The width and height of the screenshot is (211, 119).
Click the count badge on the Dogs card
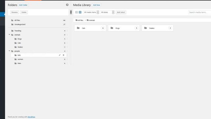pos(136,28)
